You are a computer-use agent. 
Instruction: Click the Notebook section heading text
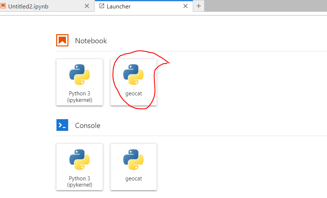click(91, 41)
